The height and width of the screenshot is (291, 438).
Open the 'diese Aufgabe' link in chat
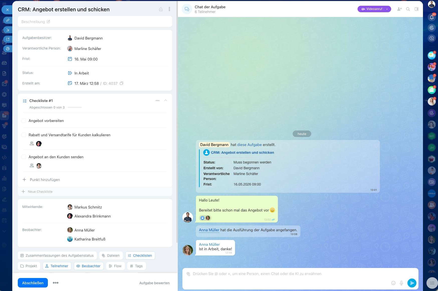coord(249,145)
